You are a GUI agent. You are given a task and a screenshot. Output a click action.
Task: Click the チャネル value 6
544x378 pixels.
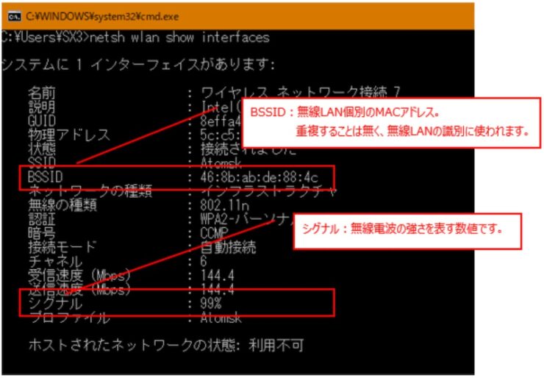pyautogui.click(x=204, y=261)
